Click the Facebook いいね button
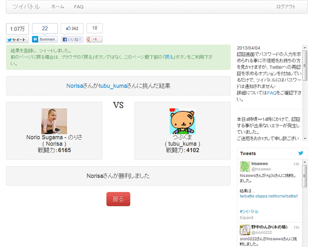This screenshot has width=314, height=247. [x=72, y=39]
